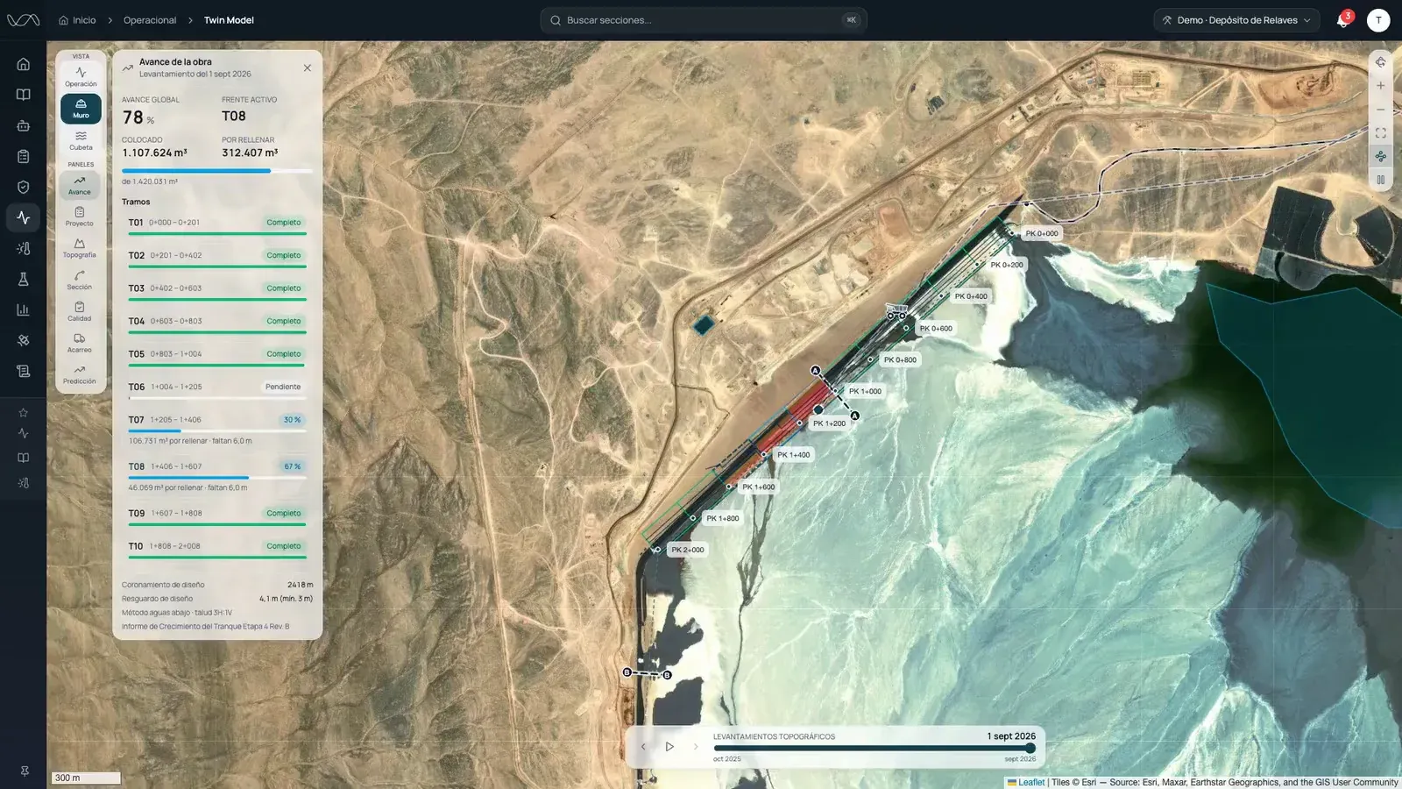This screenshot has height=789, width=1402.
Task: Click the favorites star sidebar icon
Action: click(24, 412)
